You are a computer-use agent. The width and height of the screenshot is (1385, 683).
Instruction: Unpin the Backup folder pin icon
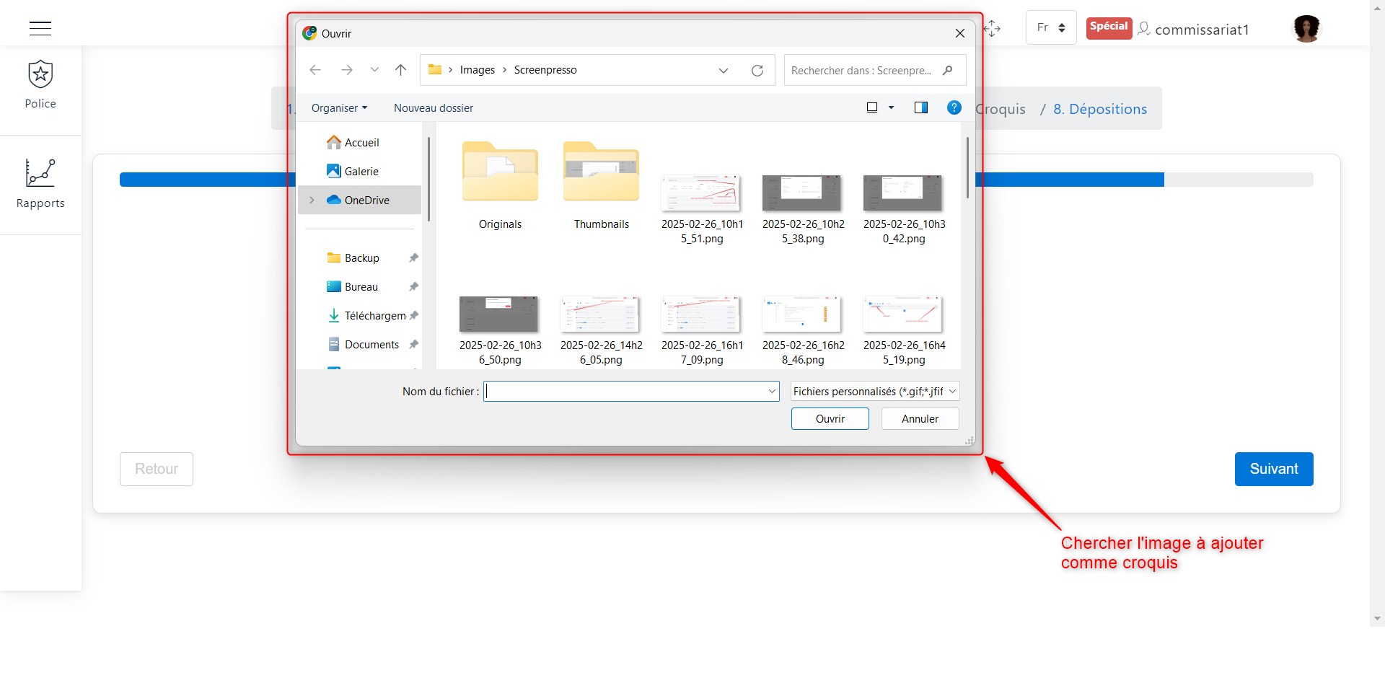[414, 258]
